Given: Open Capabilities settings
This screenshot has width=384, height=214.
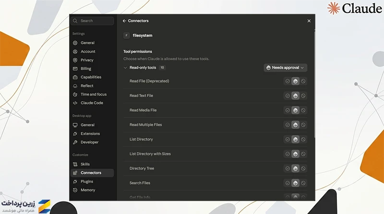Looking at the screenshot, I should tap(92, 77).
